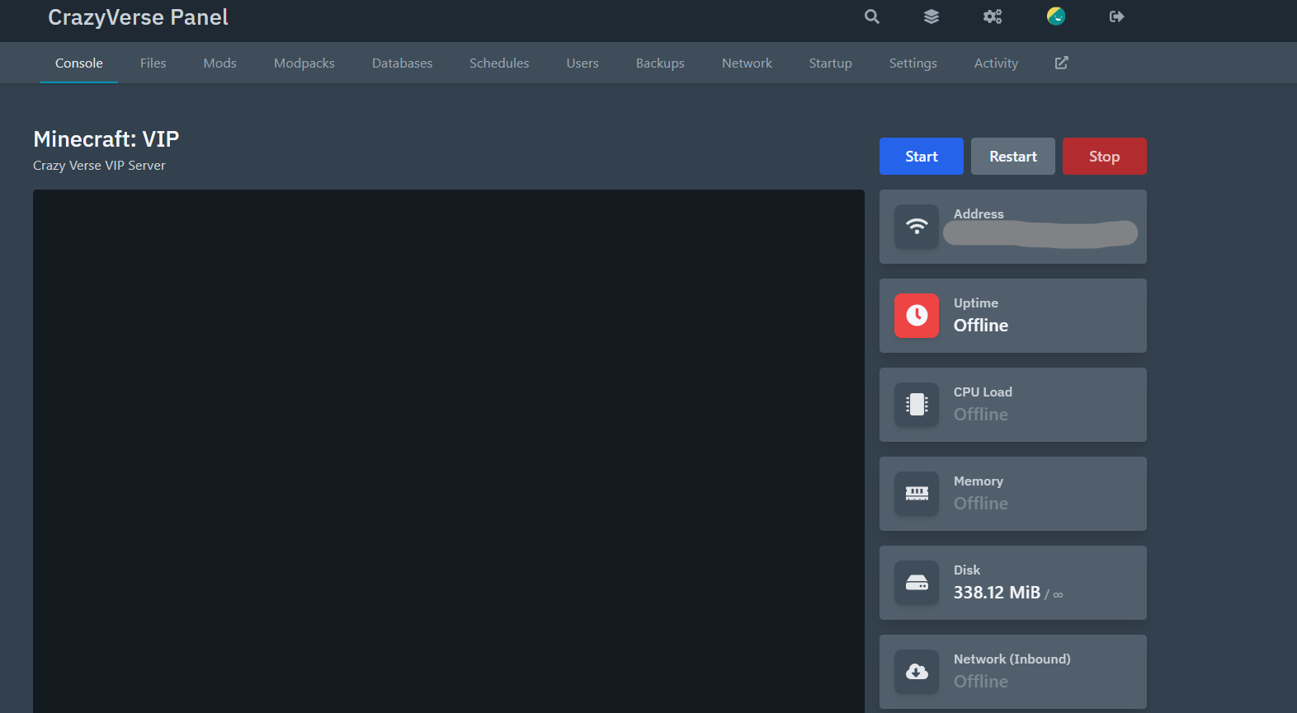1297x713 pixels.
Task: Open the Network tab
Action: [747, 63]
